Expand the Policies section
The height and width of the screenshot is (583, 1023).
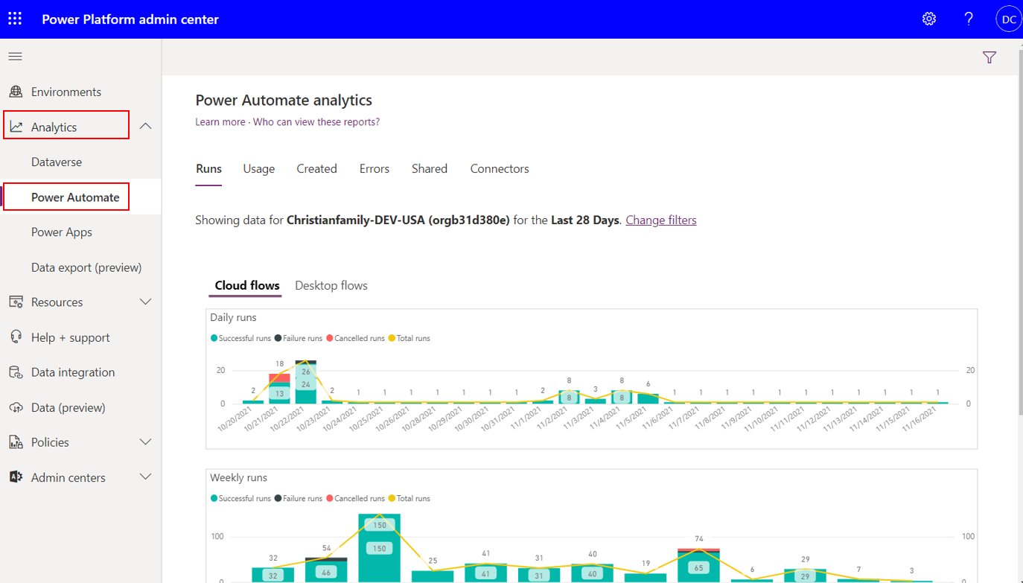pos(146,442)
